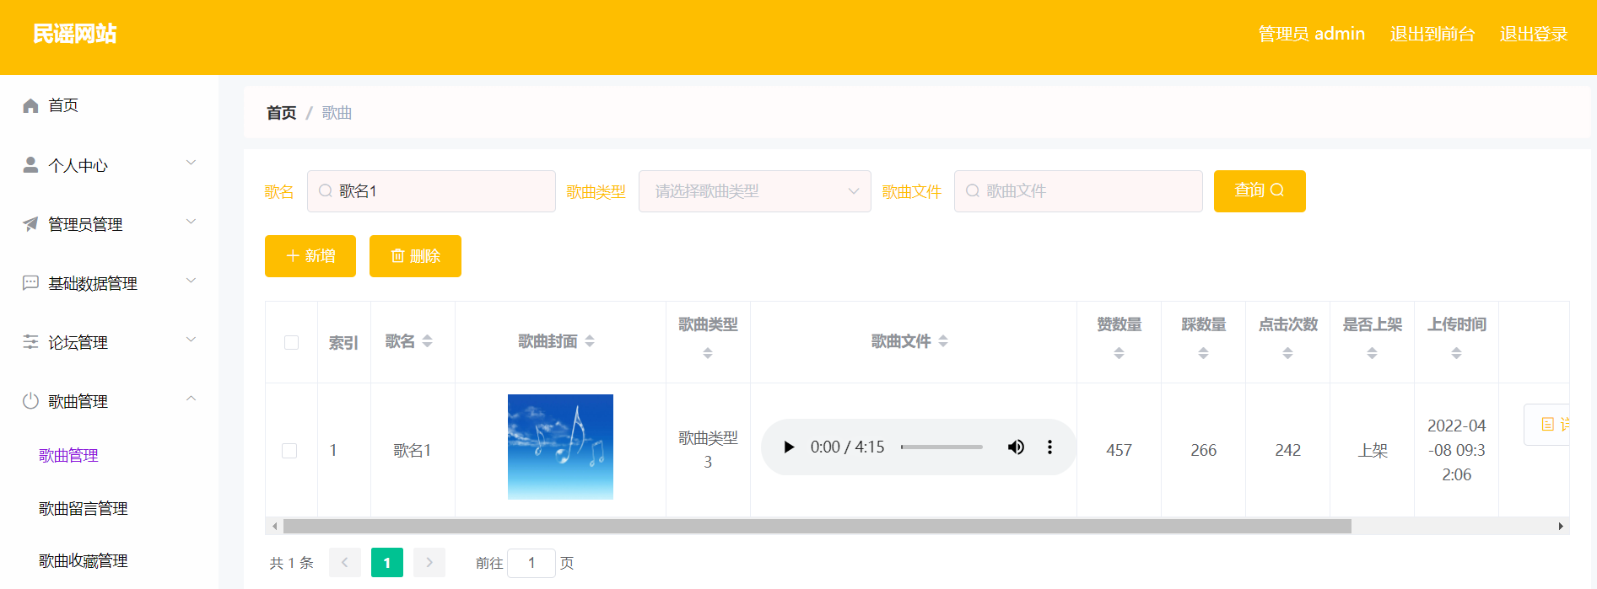Open 歌曲收藏管理 menu item
The image size is (1597, 589).
click(84, 560)
